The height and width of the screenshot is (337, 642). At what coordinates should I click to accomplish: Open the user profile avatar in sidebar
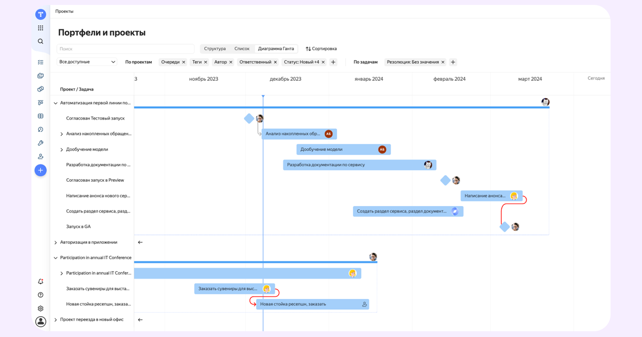[41, 322]
